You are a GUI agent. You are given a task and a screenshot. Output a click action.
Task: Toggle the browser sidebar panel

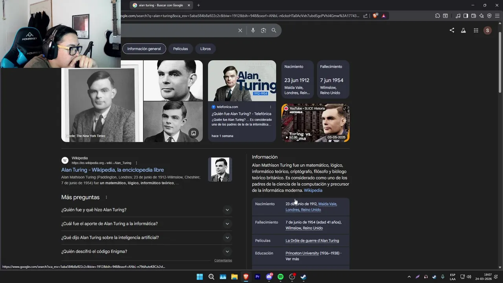coord(466,16)
